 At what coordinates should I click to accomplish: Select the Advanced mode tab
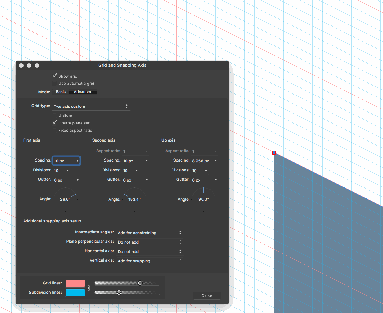pos(82,91)
